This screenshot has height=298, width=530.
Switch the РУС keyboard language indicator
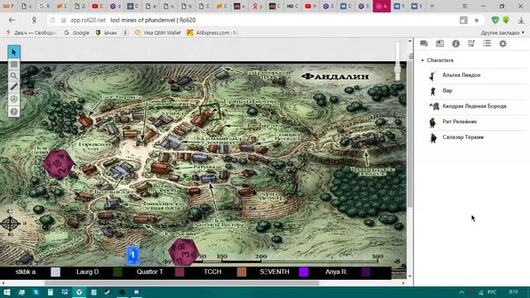492,292
